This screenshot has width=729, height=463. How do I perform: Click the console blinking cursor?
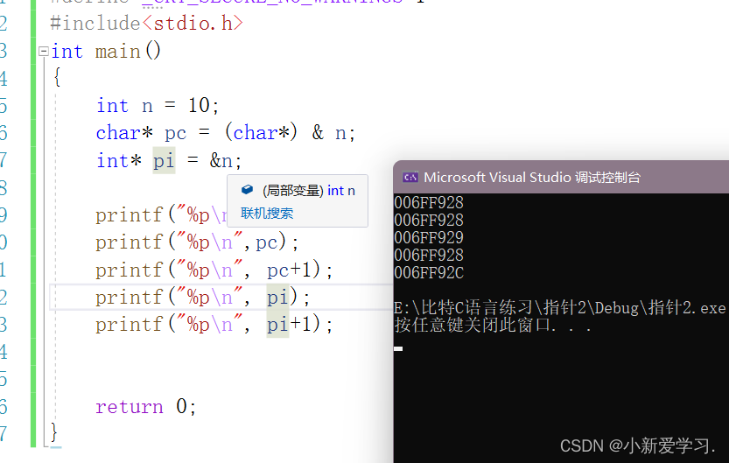click(398, 348)
